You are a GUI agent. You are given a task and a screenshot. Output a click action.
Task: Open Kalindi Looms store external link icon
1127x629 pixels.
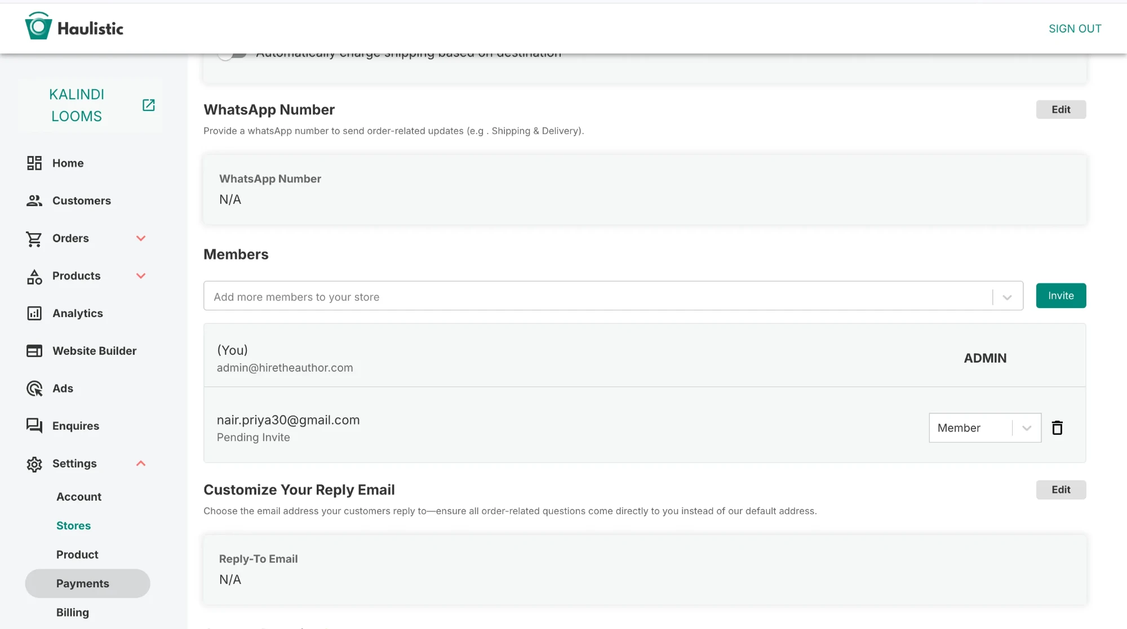[x=148, y=105]
